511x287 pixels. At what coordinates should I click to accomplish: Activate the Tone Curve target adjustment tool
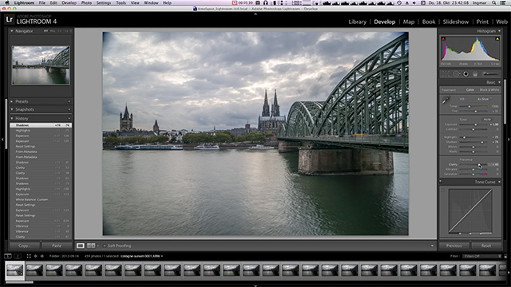click(442, 191)
